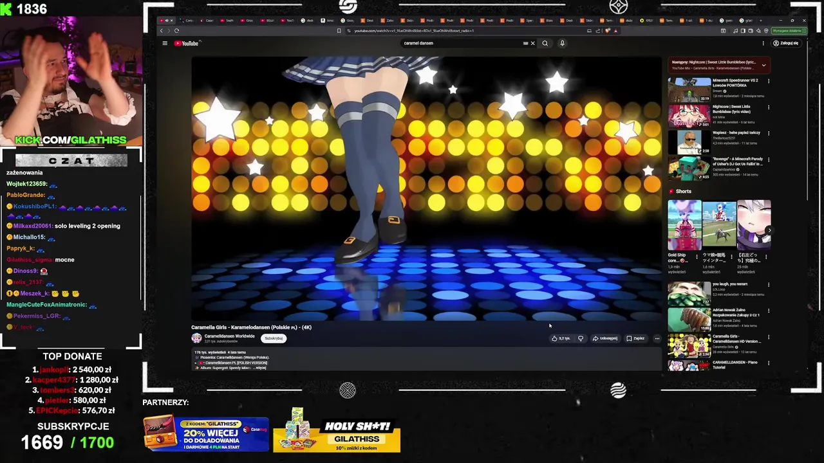
Task: Open options menu for 'Revenge' Minecraft video
Action: pos(768,159)
